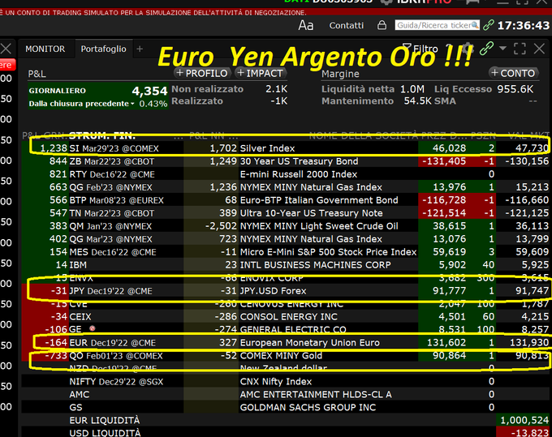Click the European Monetary Union Euro name
The image size is (552, 437).
point(310,343)
